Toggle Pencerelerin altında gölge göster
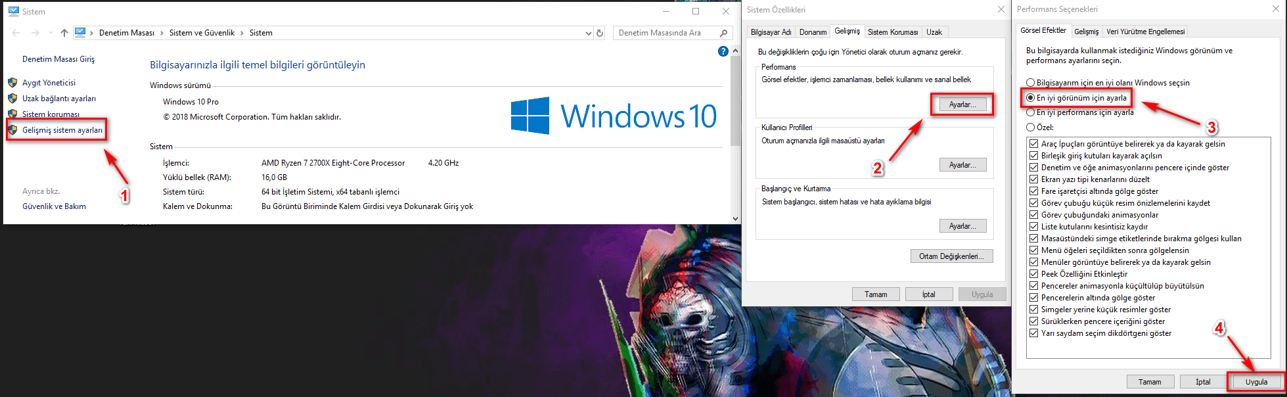 pos(1034,298)
